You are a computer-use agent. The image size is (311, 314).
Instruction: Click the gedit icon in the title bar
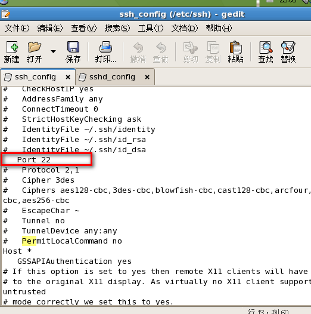5,14
